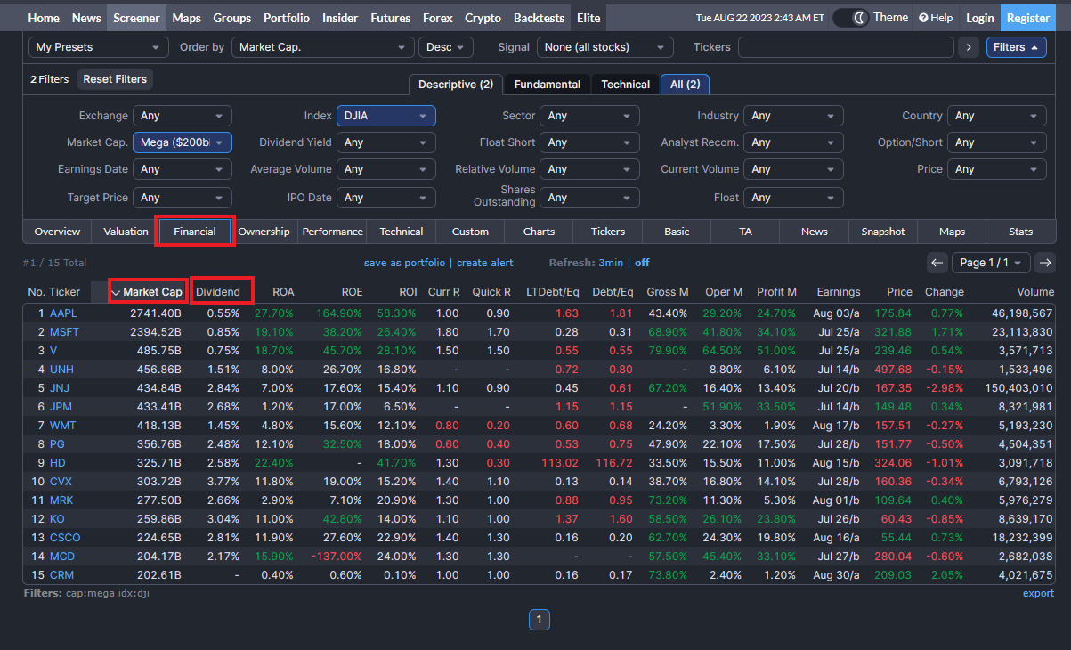Click the Register button
Image resolution: width=1071 pixels, height=650 pixels.
tap(1028, 18)
